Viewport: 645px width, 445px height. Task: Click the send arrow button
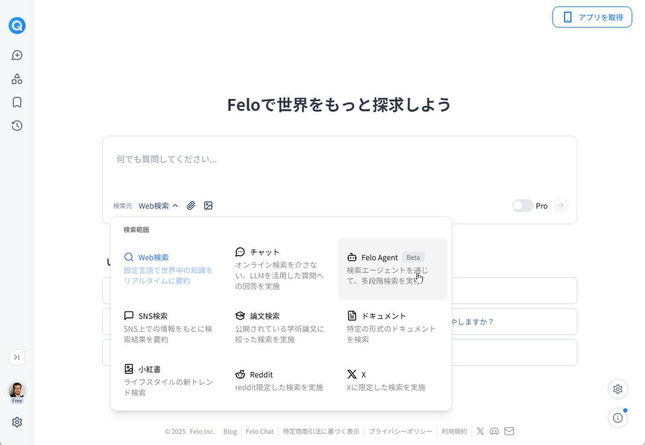(x=561, y=206)
